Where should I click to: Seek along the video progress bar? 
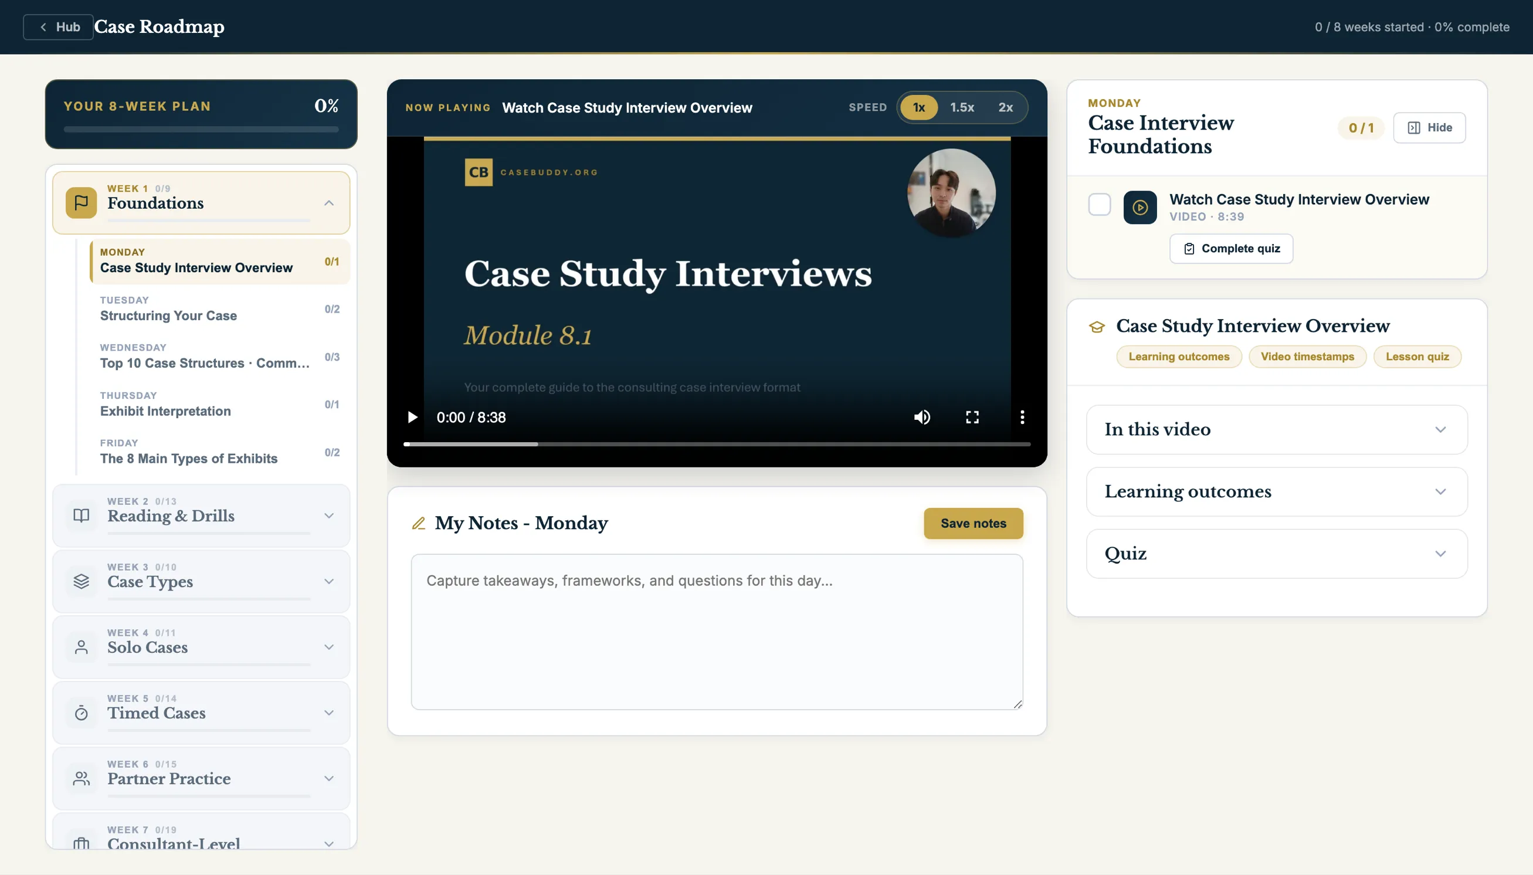pyautogui.click(x=716, y=444)
